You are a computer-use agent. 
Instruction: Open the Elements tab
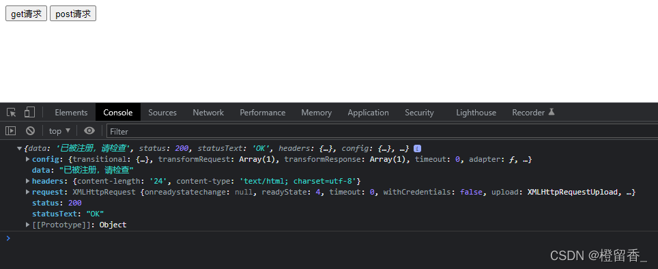click(72, 113)
